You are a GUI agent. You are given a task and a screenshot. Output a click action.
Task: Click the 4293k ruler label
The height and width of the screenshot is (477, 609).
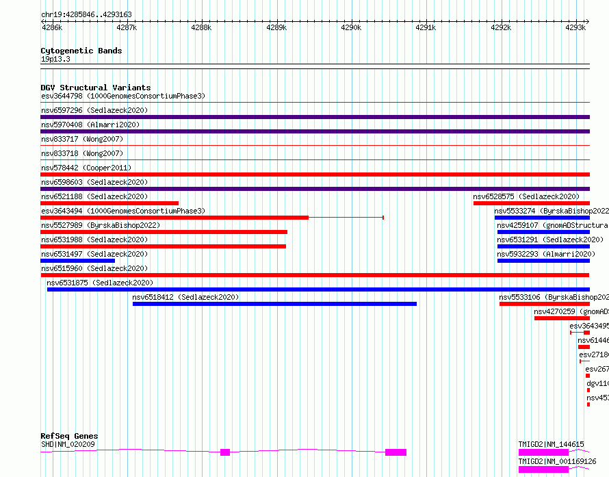575,27
